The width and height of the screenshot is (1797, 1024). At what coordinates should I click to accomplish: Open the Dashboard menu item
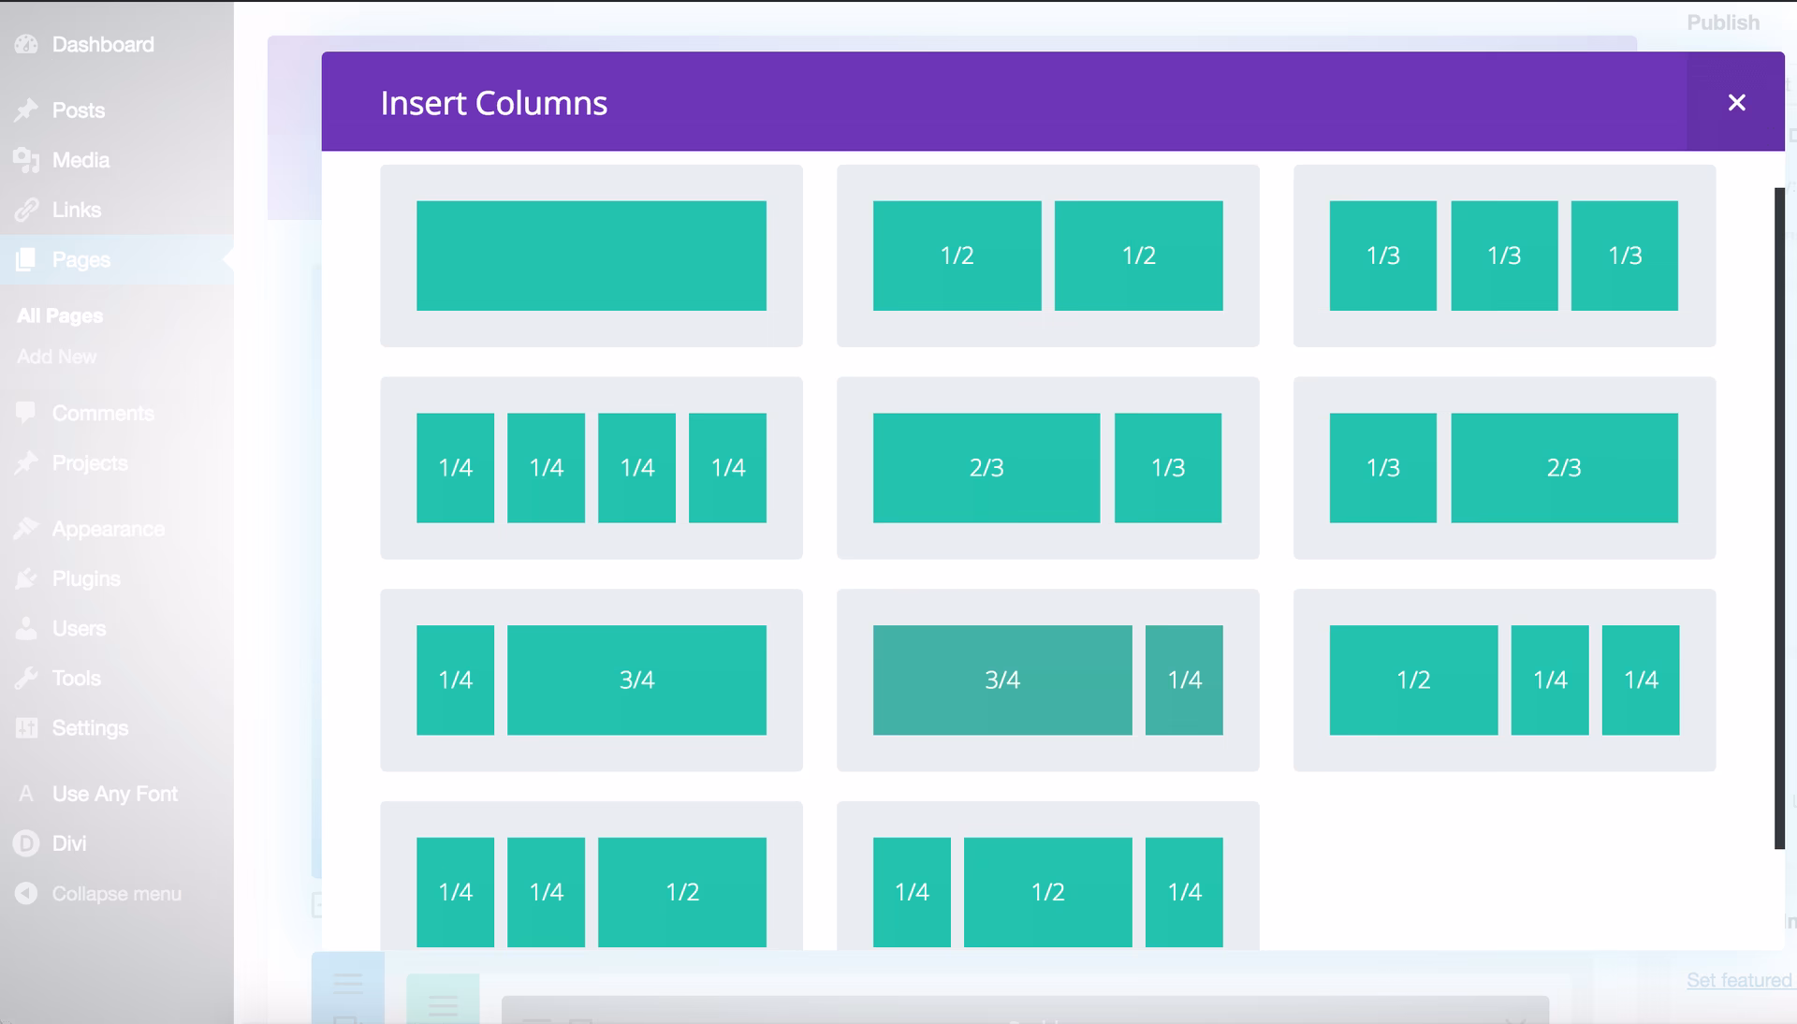102,45
